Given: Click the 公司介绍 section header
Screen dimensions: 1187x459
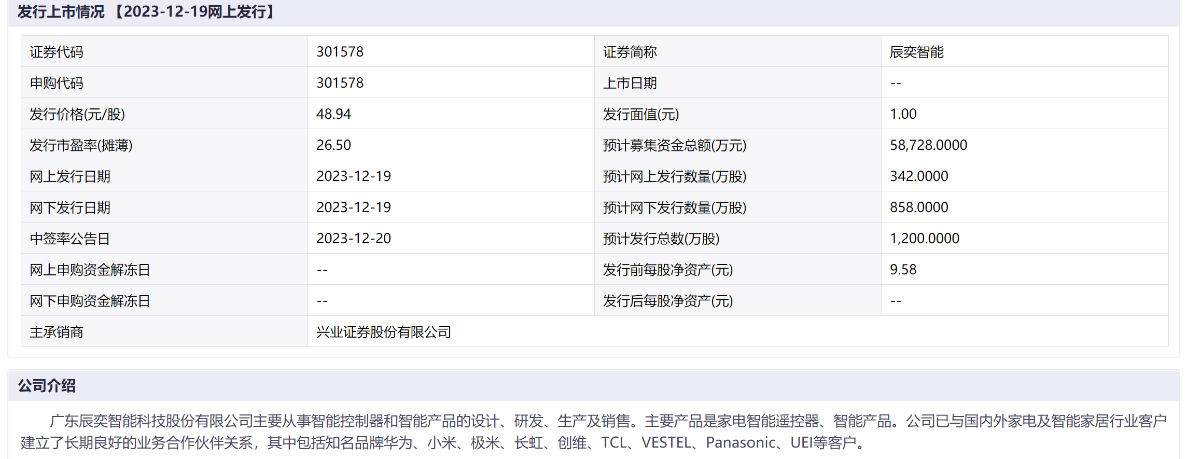Looking at the screenshot, I should pos(47,386).
